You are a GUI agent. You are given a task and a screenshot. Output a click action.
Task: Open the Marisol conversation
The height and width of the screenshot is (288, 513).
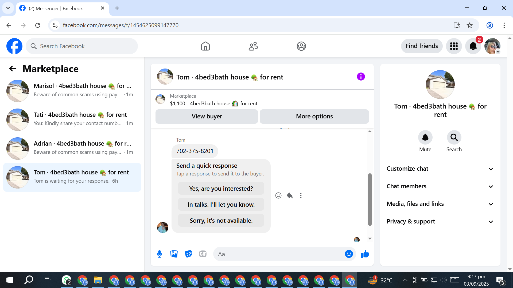click(x=72, y=91)
